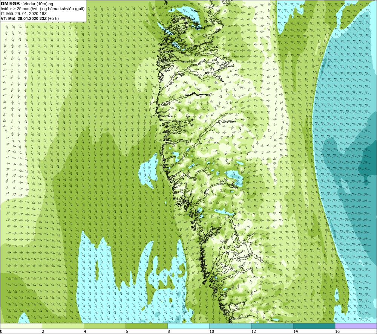The height and width of the screenshot is (334, 377).
Task: Click the '0' tick label on scale
Action: [x=2, y=331]
